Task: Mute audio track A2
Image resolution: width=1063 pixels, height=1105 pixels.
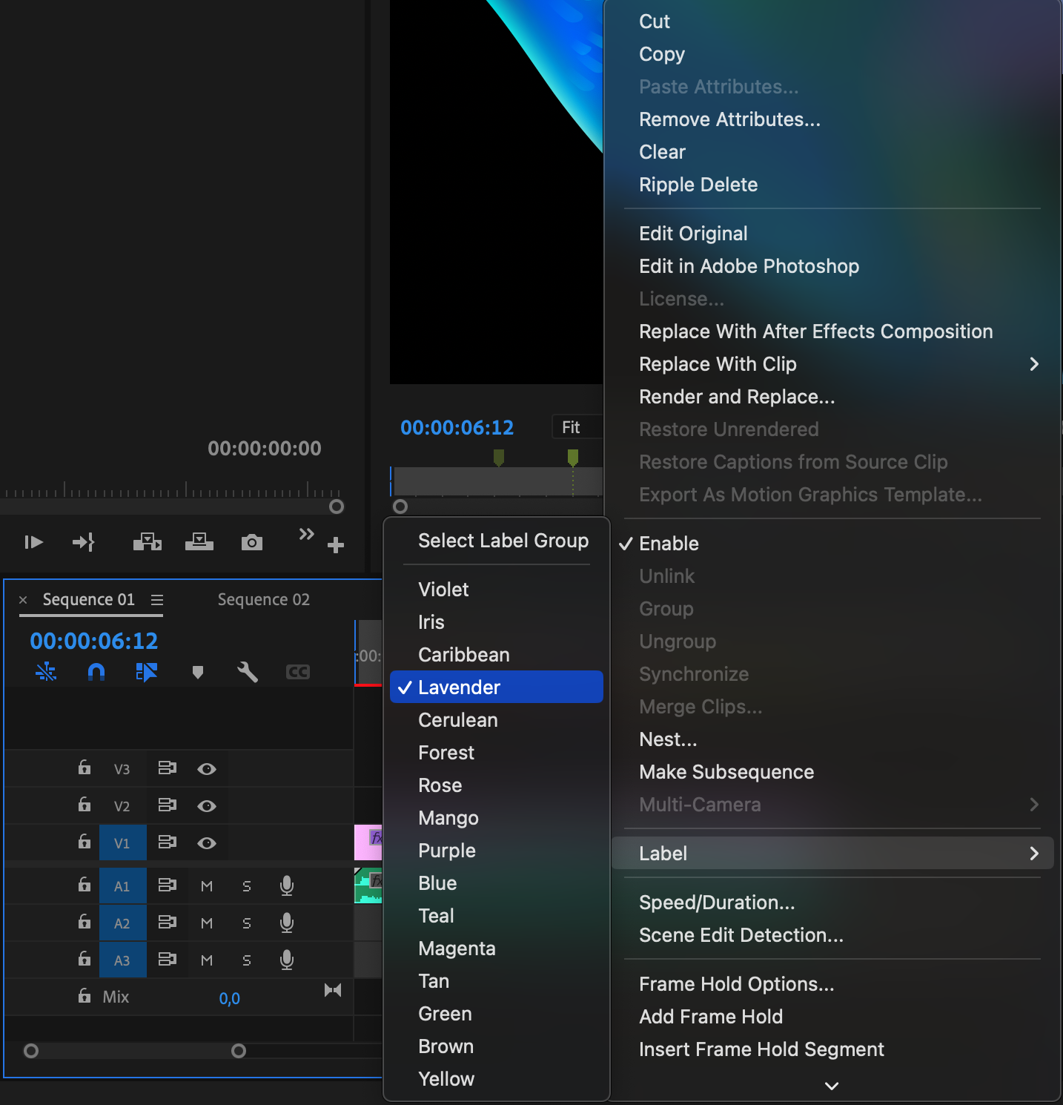Action: click(x=207, y=923)
